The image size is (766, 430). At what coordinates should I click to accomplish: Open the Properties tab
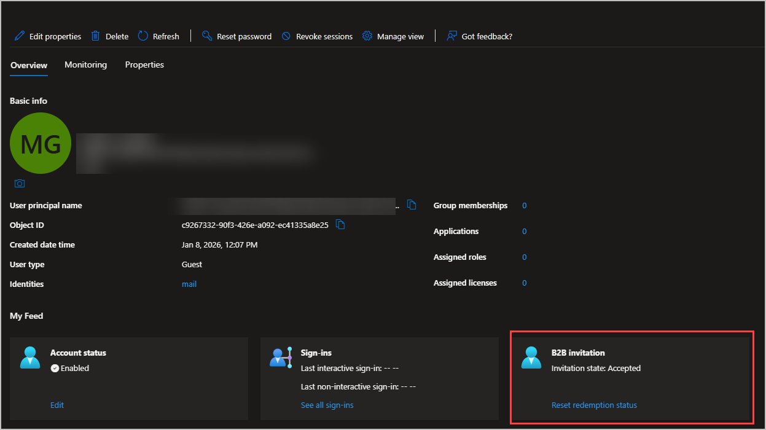coord(144,64)
